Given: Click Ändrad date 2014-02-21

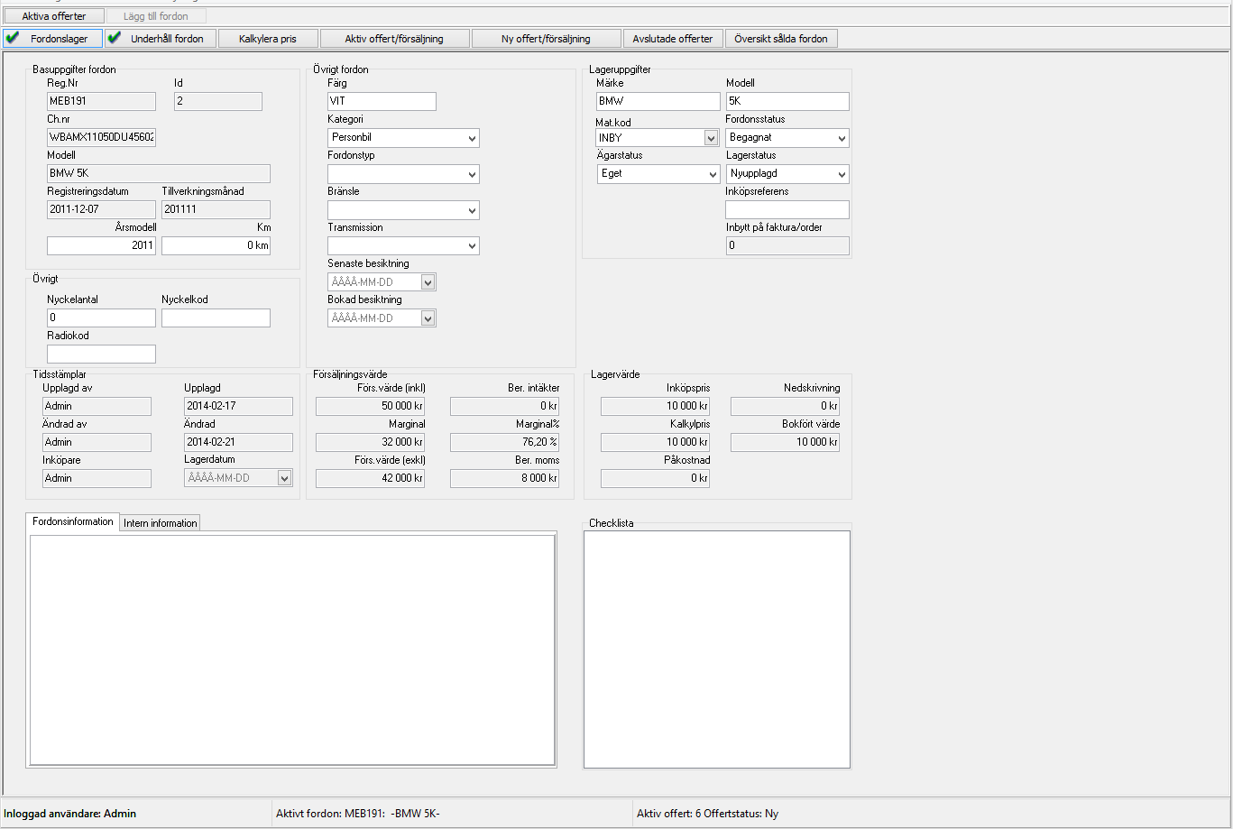Looking at the screenshot, I should (238, 442).
